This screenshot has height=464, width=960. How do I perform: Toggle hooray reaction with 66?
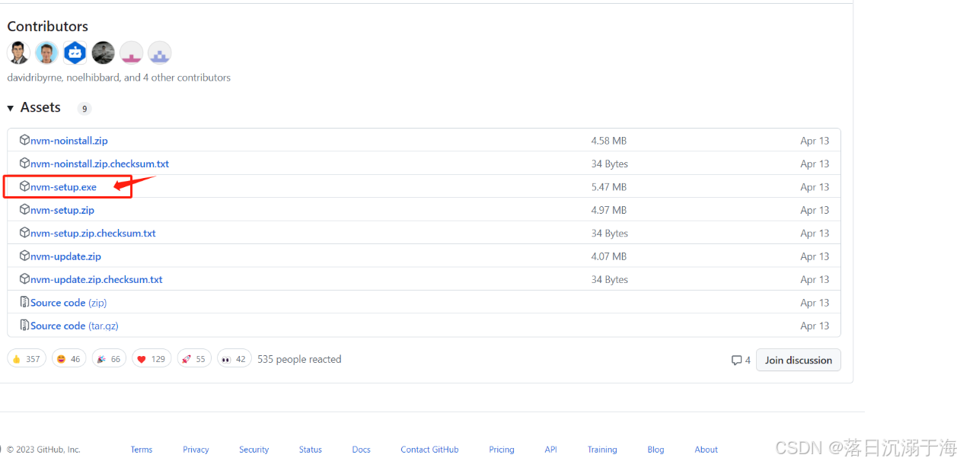point(110,359)
